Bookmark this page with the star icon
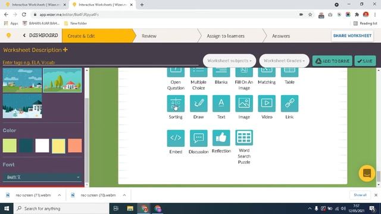The width and height of the screenshot is (381, 214). click(310, 14)
